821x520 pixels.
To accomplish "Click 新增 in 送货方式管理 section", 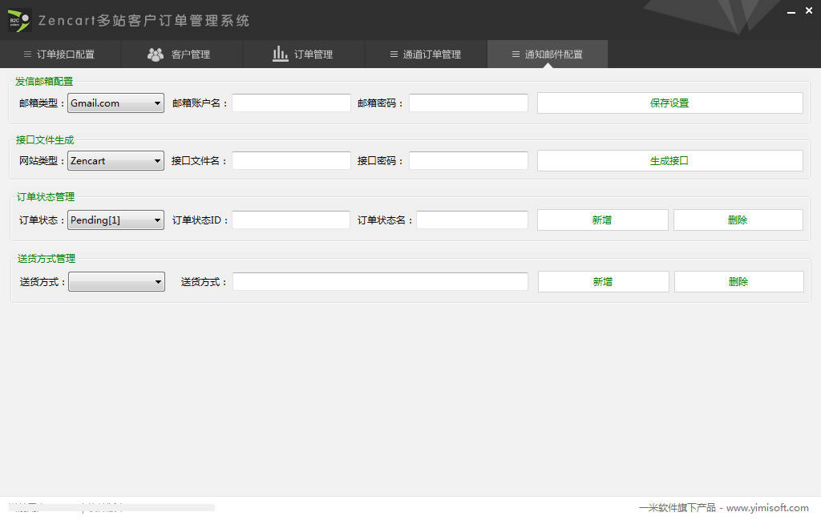I will pos(603,281).
